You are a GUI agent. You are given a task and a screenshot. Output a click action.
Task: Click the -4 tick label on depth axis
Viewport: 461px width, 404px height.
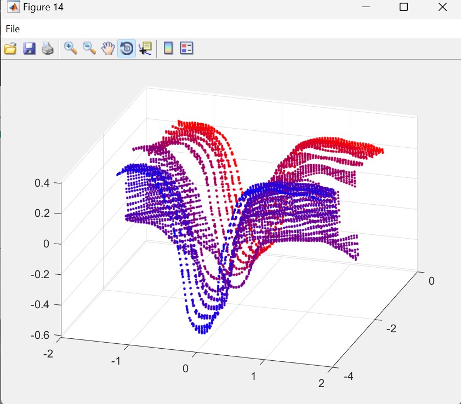[347, 377]
